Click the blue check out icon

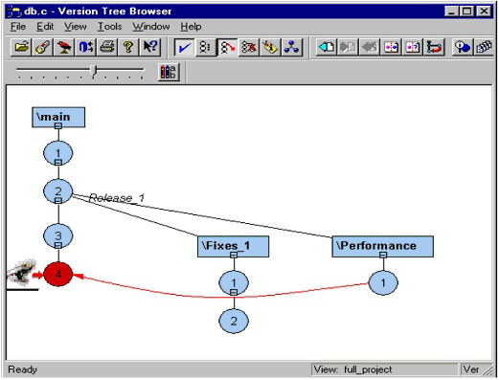click(x=327, y=48)
